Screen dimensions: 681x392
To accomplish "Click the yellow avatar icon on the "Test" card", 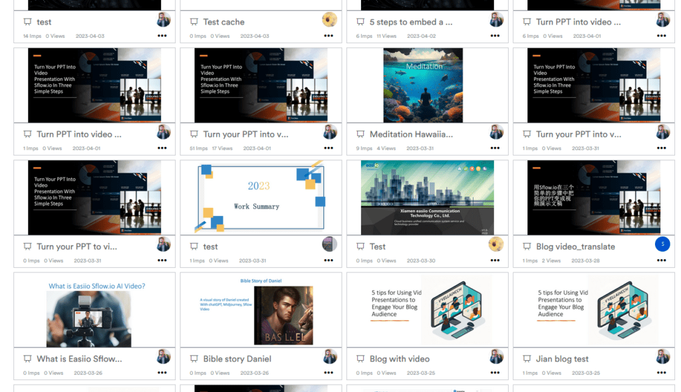I will (496, 244).
